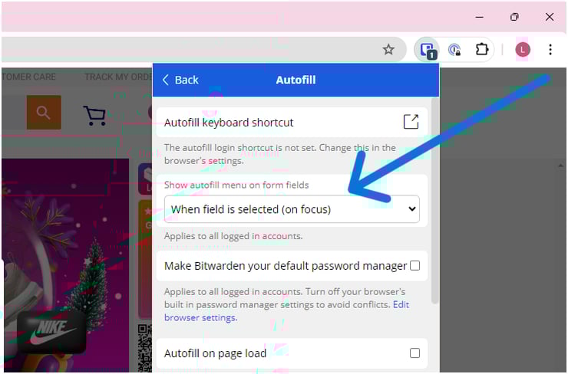Open the Chrome profile avatar
This screenshot has height=374, width=568.
tap(523, 50)
